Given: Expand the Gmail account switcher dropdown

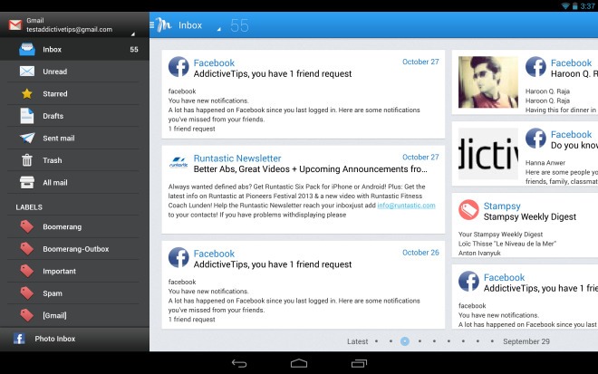Looking at the screenshot, I should pyautogui.click(x=134, y=34).
